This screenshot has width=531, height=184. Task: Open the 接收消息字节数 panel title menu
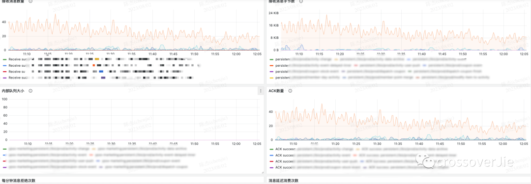(x=281, y=1)
